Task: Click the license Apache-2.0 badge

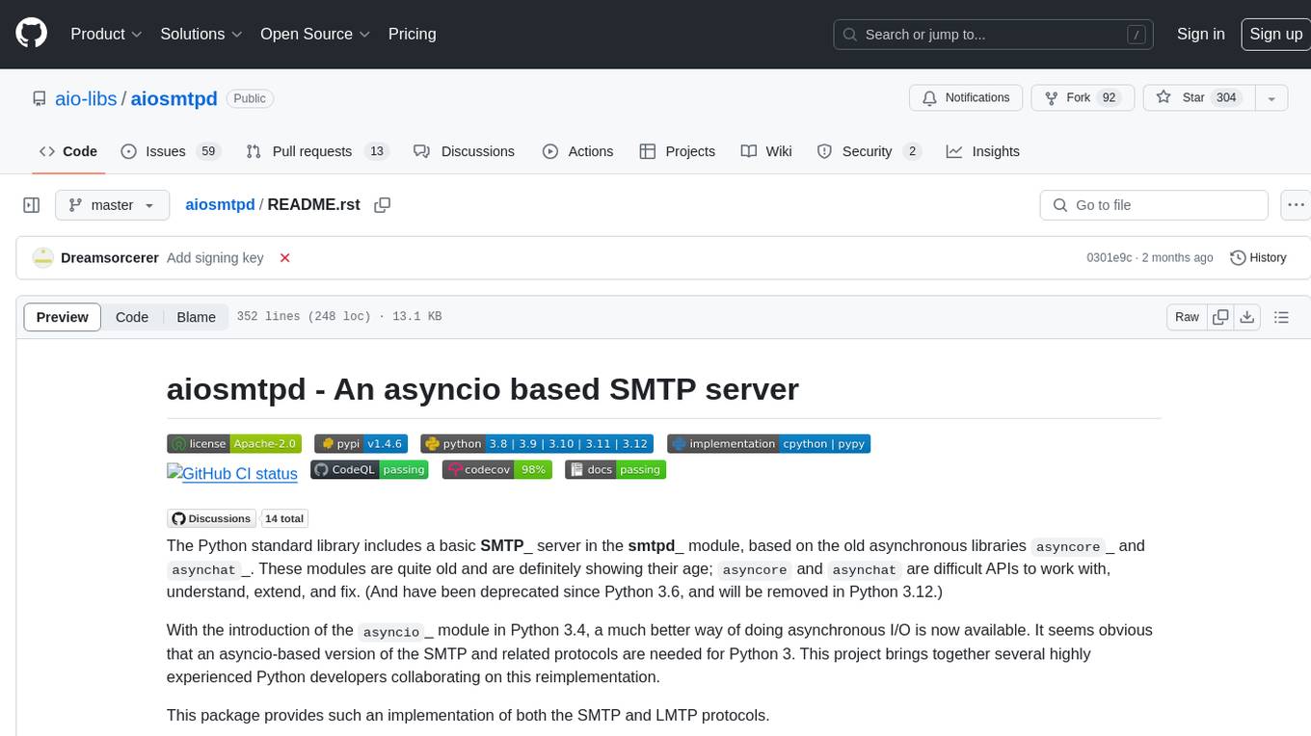Action: (234, 444)
